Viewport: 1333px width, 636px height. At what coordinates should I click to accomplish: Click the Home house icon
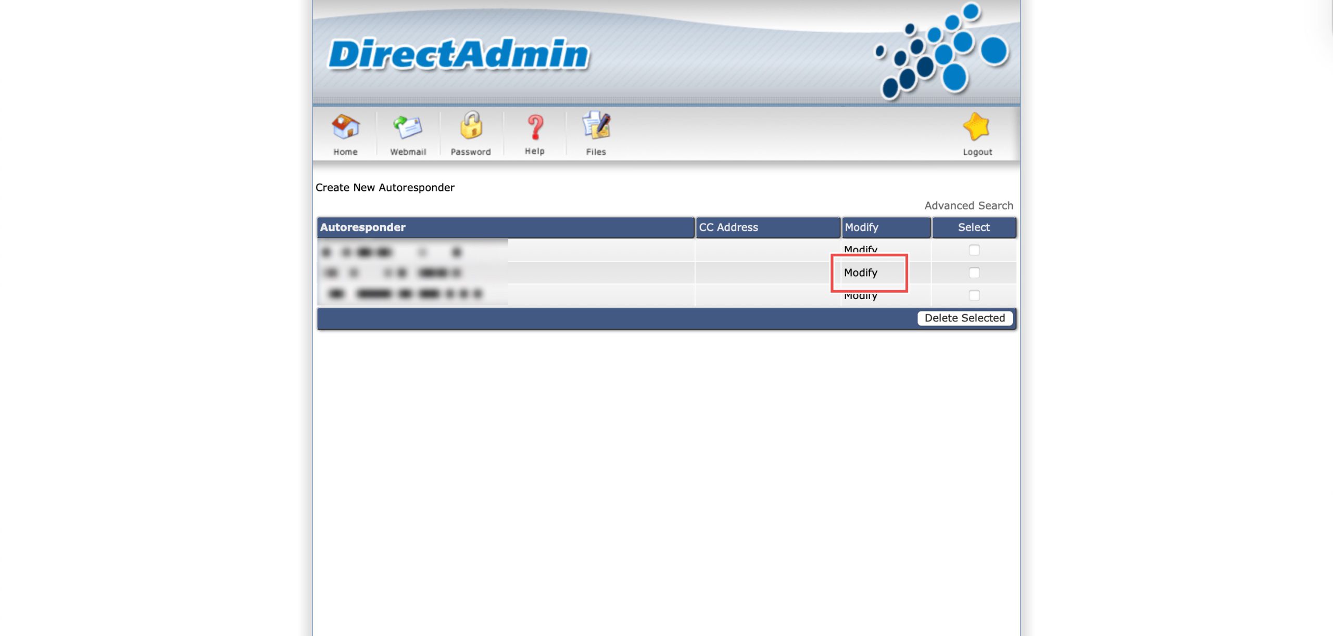click(345, 127)
